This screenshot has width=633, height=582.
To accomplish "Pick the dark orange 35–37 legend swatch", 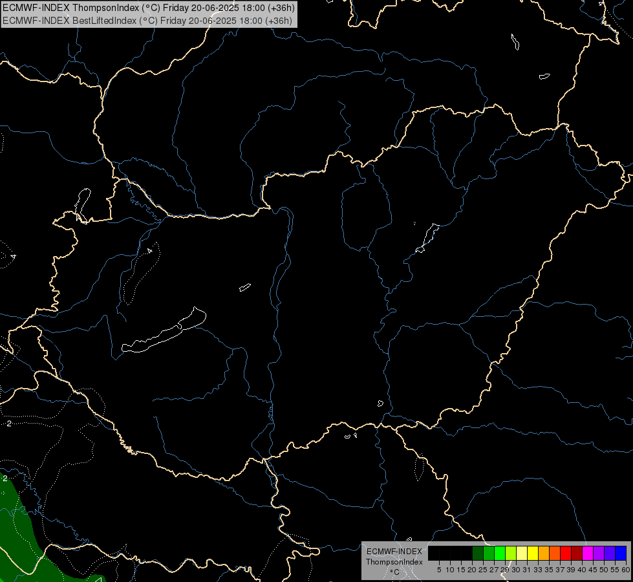I will pos(555,553).
